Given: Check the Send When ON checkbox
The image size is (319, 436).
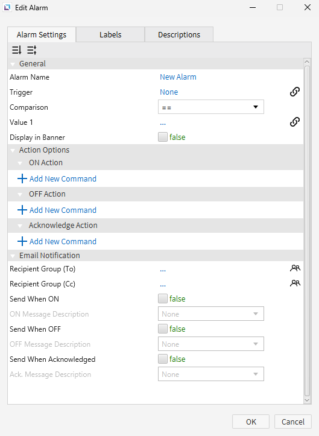Looking at the screenshot, I should click(163, 299).
